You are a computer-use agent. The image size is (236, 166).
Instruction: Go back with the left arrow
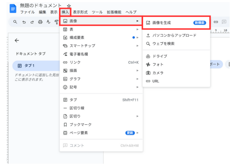(x=17, y=40)
